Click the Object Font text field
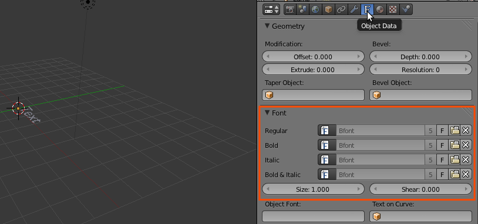This screenshot has width=478, height=224. point(313,216)
